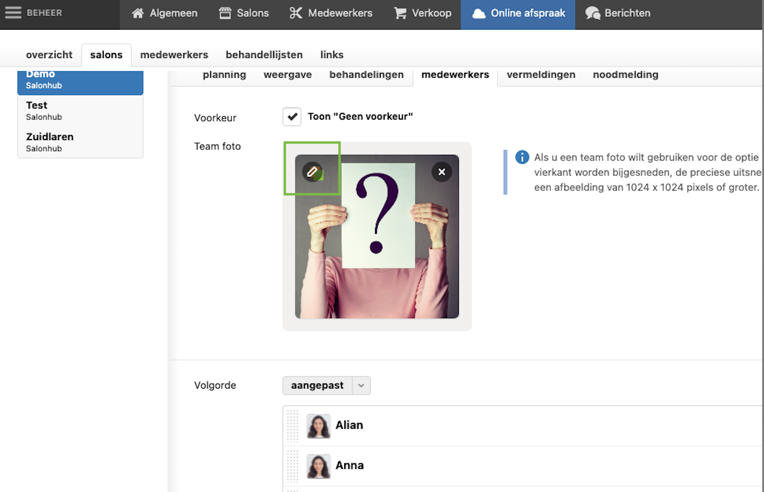Expand the Volgorde dropdown arrow

(x=361, y=386)
